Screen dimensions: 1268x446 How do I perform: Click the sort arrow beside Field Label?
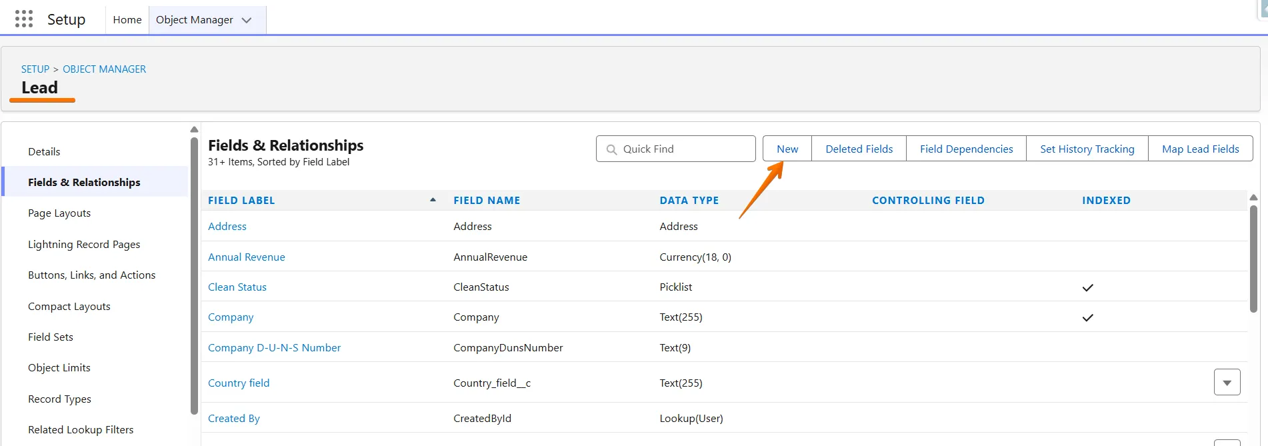coord(433,200)
